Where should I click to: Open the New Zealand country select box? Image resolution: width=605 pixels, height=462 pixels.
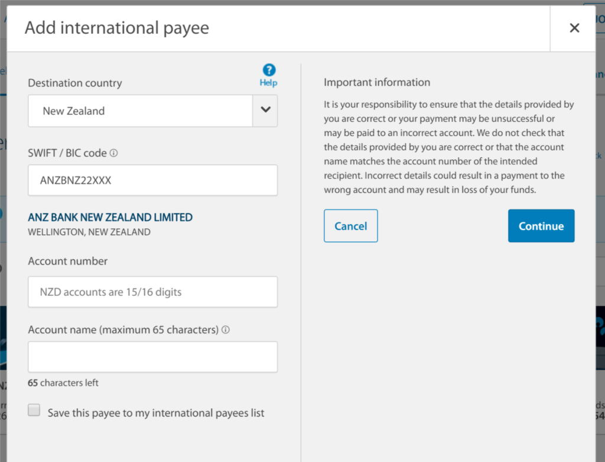pos(141,111)
